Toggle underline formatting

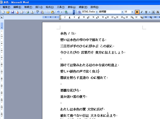pyautogui.click(x=146, y=12)
